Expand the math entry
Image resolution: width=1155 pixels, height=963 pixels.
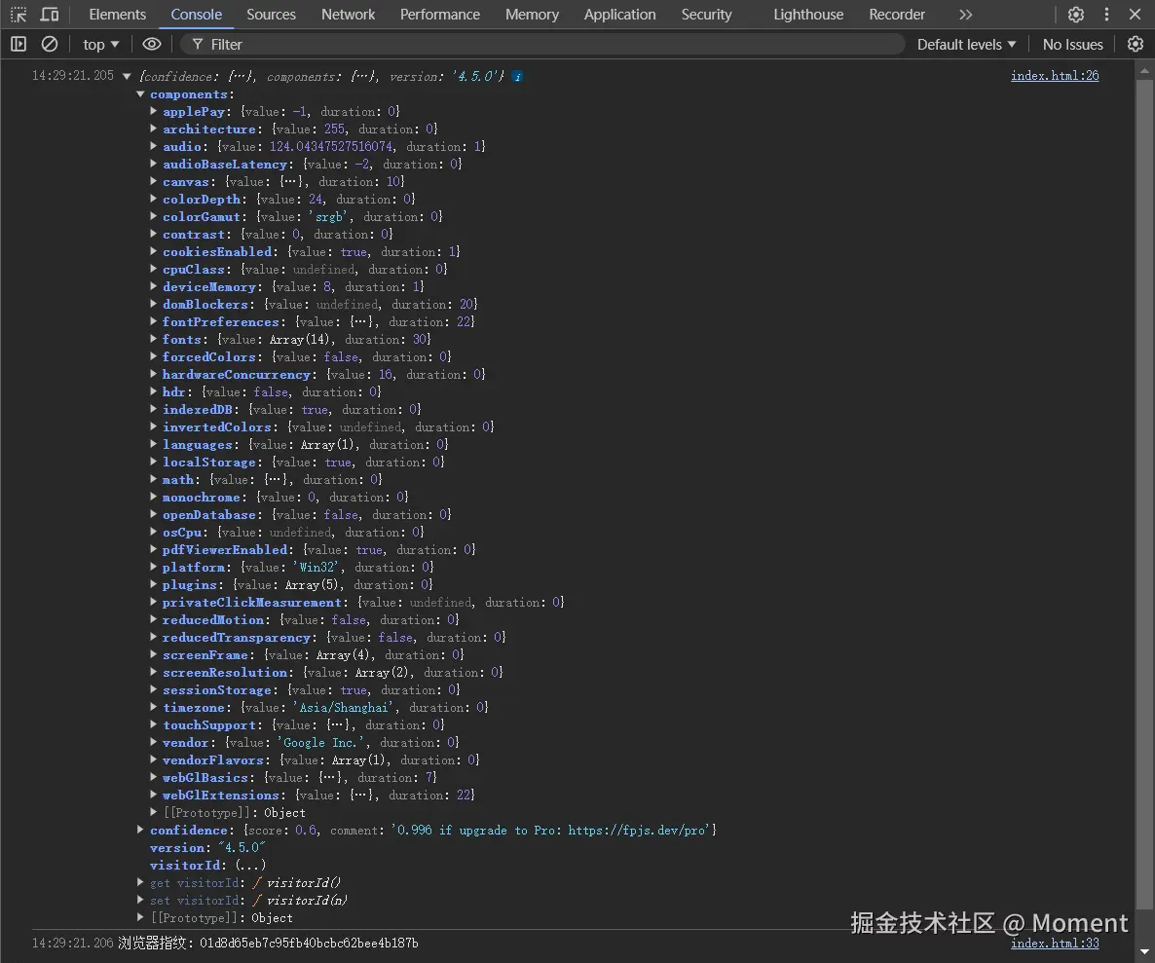[153, 479]
